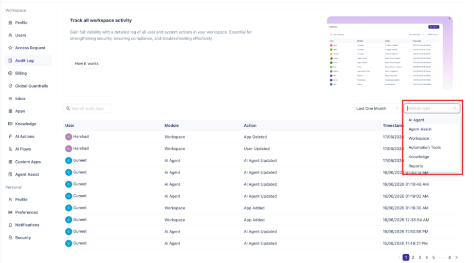Go to page 5 of audit logs

433,257
